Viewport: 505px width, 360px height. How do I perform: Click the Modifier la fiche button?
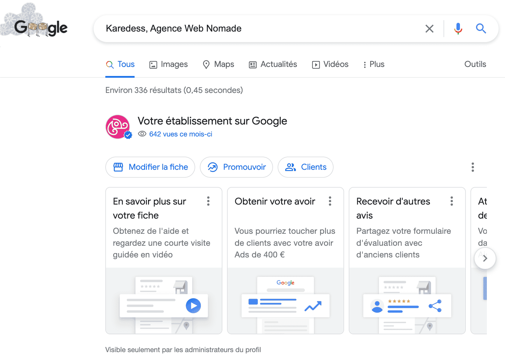pos(150,167)
